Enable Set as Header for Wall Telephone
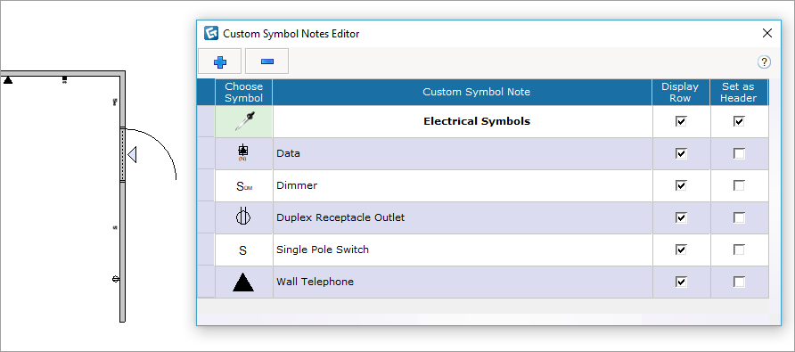The image size is (795, 352). [739, 282]
